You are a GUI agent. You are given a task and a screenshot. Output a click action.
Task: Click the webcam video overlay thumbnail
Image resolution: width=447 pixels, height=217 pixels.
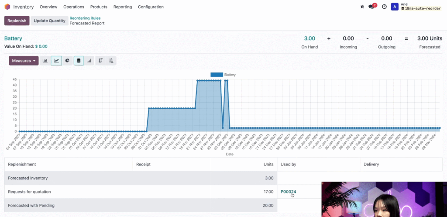pos(384,200)
